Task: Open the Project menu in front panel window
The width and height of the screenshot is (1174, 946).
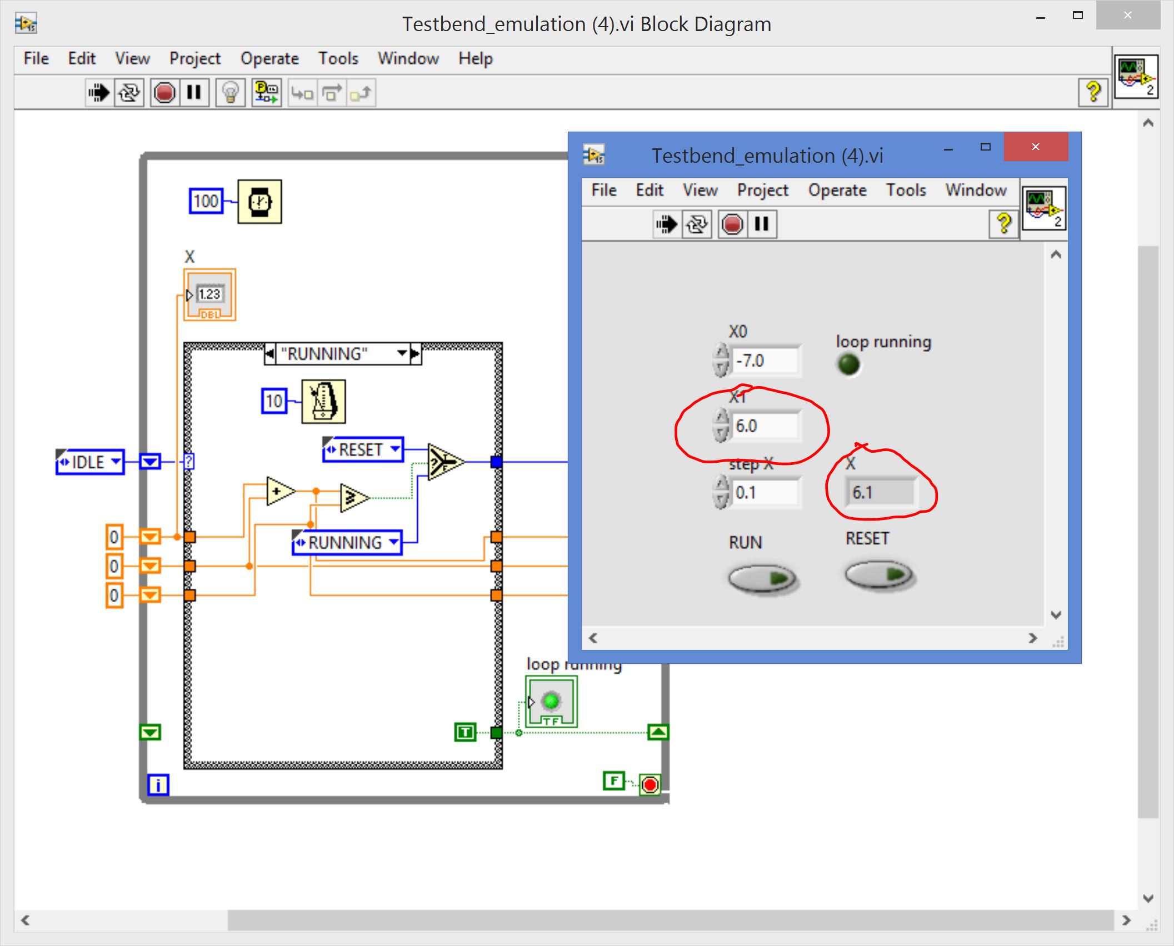Action: (x=762, y=190)
